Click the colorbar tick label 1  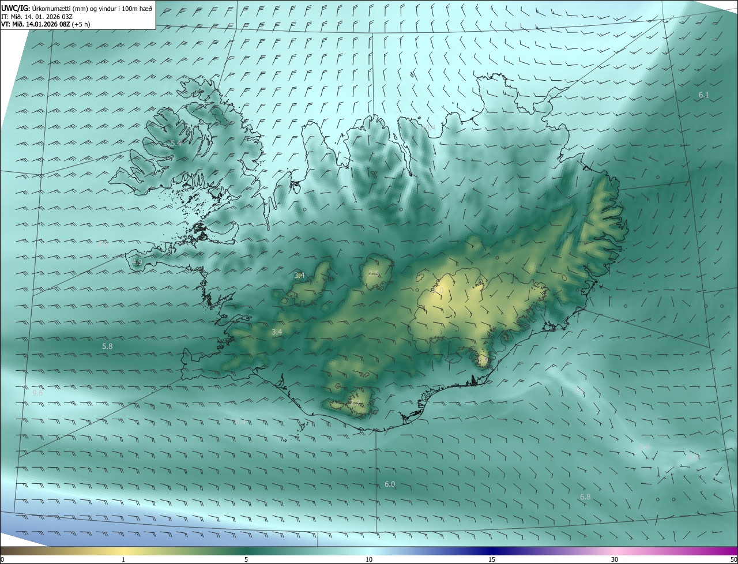(x=123, y=559)
